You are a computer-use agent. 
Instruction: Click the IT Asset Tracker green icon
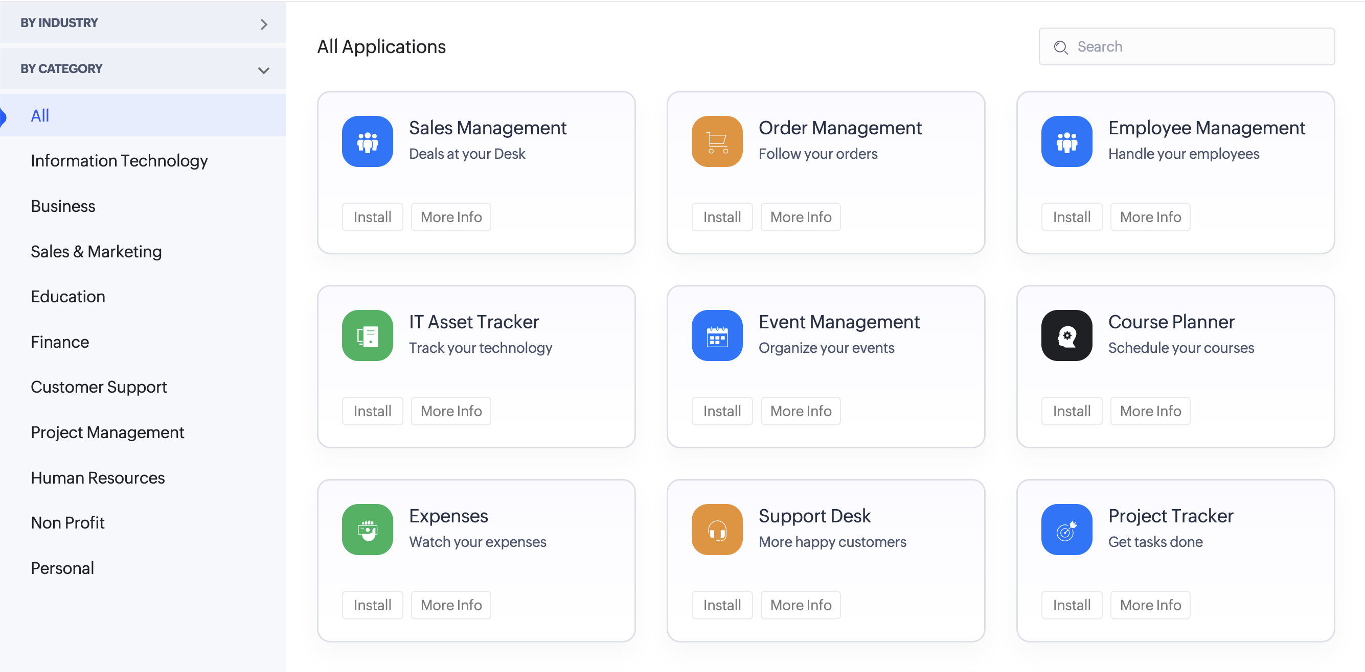(x=367, y=335)
